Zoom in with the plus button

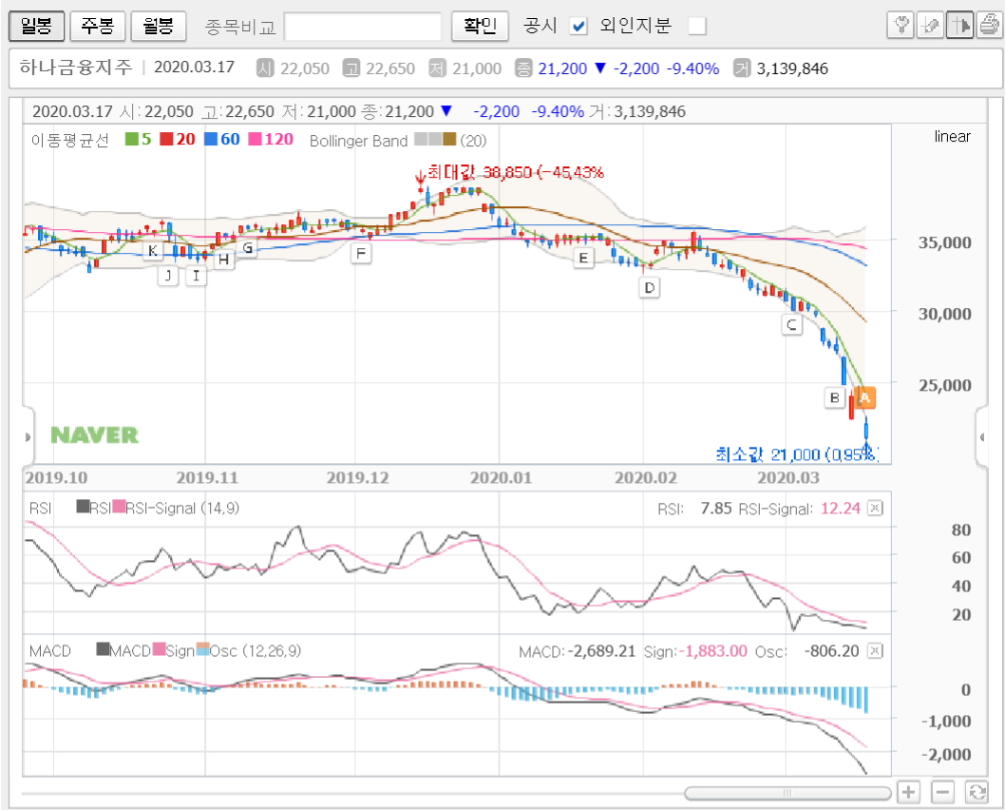click(x=908, y=792)
